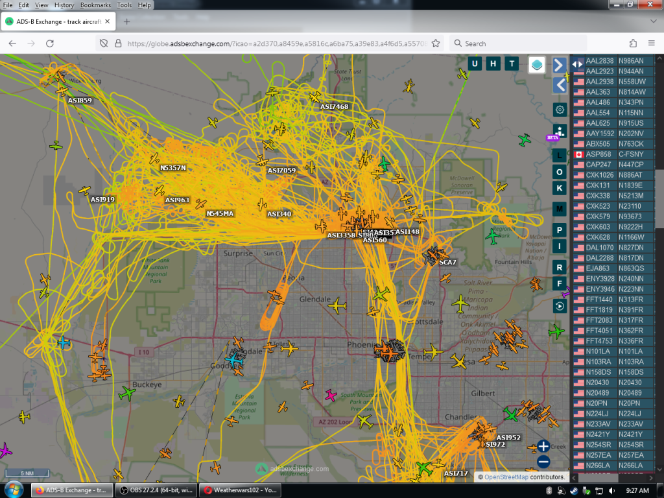Open the settings gear on the map
Image resolution: width=664 pixels, height=498 pixels.
pyautogui.click(x=560, y=110)
